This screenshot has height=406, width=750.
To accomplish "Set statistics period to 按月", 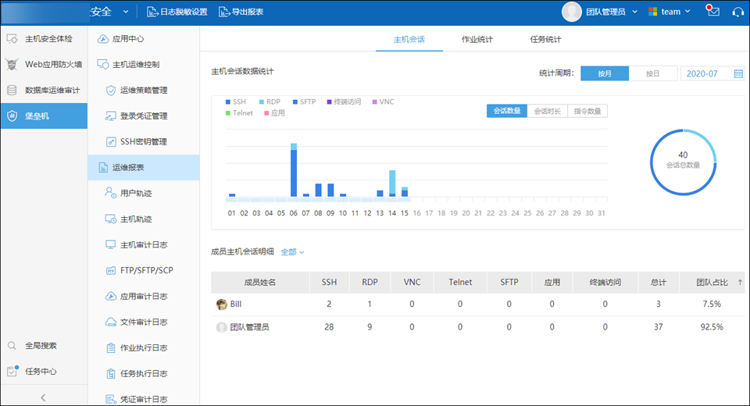I will 605,73.
